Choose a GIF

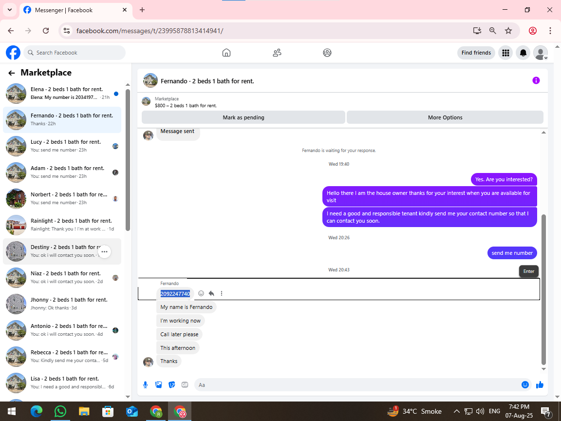click(185, 385)
